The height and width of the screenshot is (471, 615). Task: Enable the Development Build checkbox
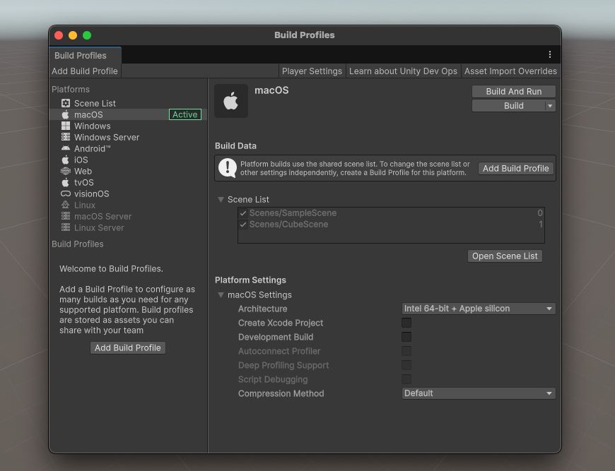point(406,337)
